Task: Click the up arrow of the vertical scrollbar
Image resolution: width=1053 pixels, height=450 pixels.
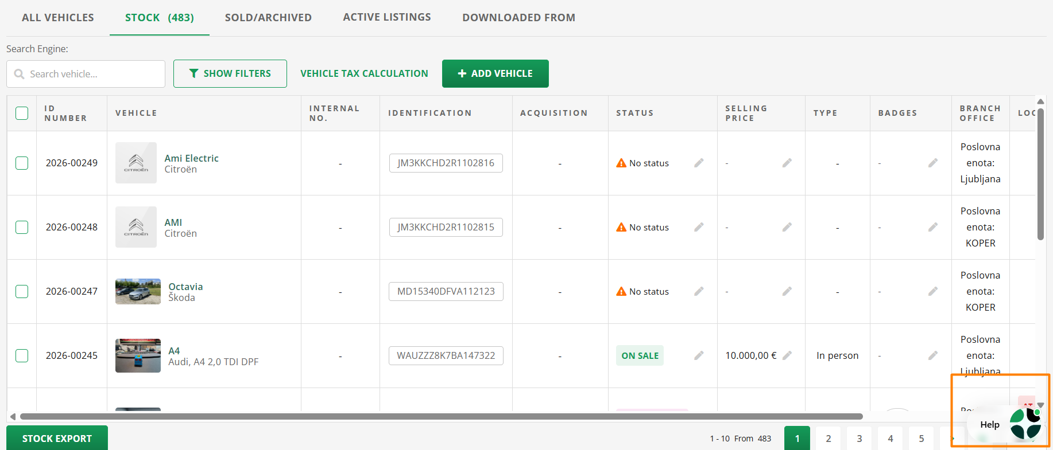Action: [x=1040, y=101]
